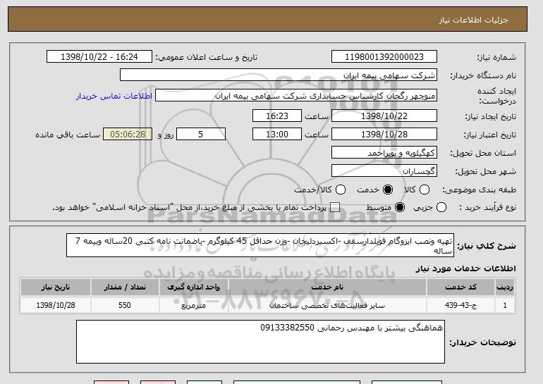
Task: Click the تعداد / مقدار column header
Action: pyautogui.click(x=125, y=287)
